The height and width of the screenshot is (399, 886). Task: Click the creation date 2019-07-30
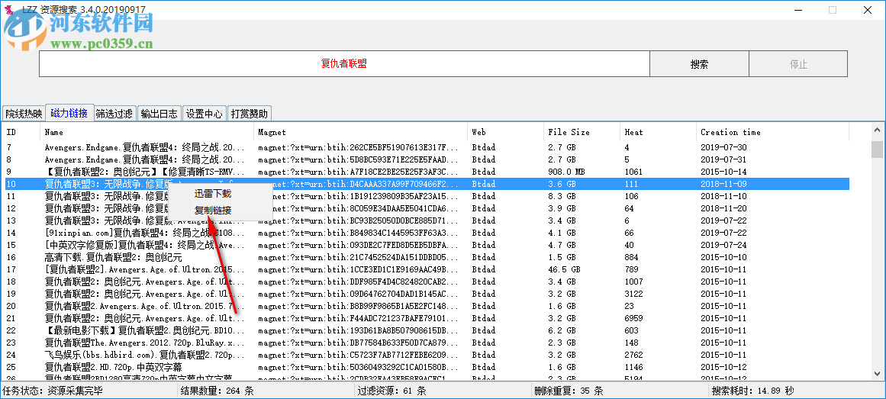coord(723,147)
